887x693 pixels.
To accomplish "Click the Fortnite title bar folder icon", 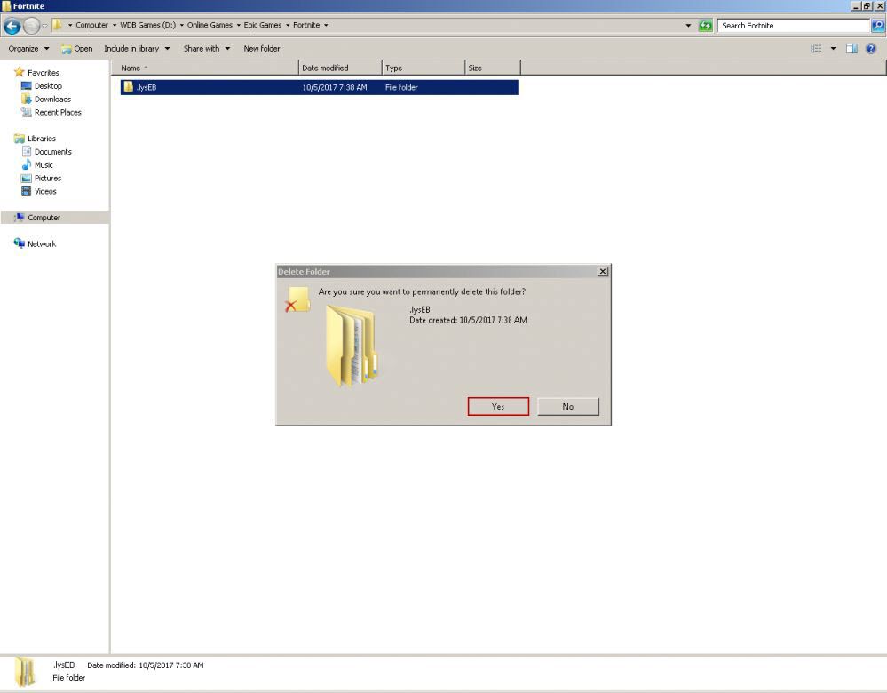I will point(6,5).
